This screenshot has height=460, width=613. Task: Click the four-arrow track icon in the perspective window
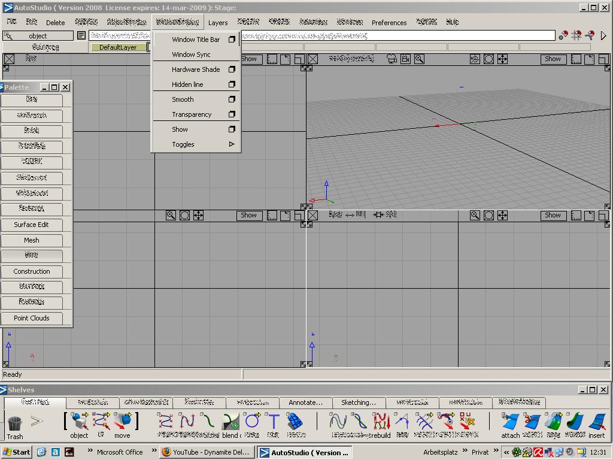coord(502,59)
